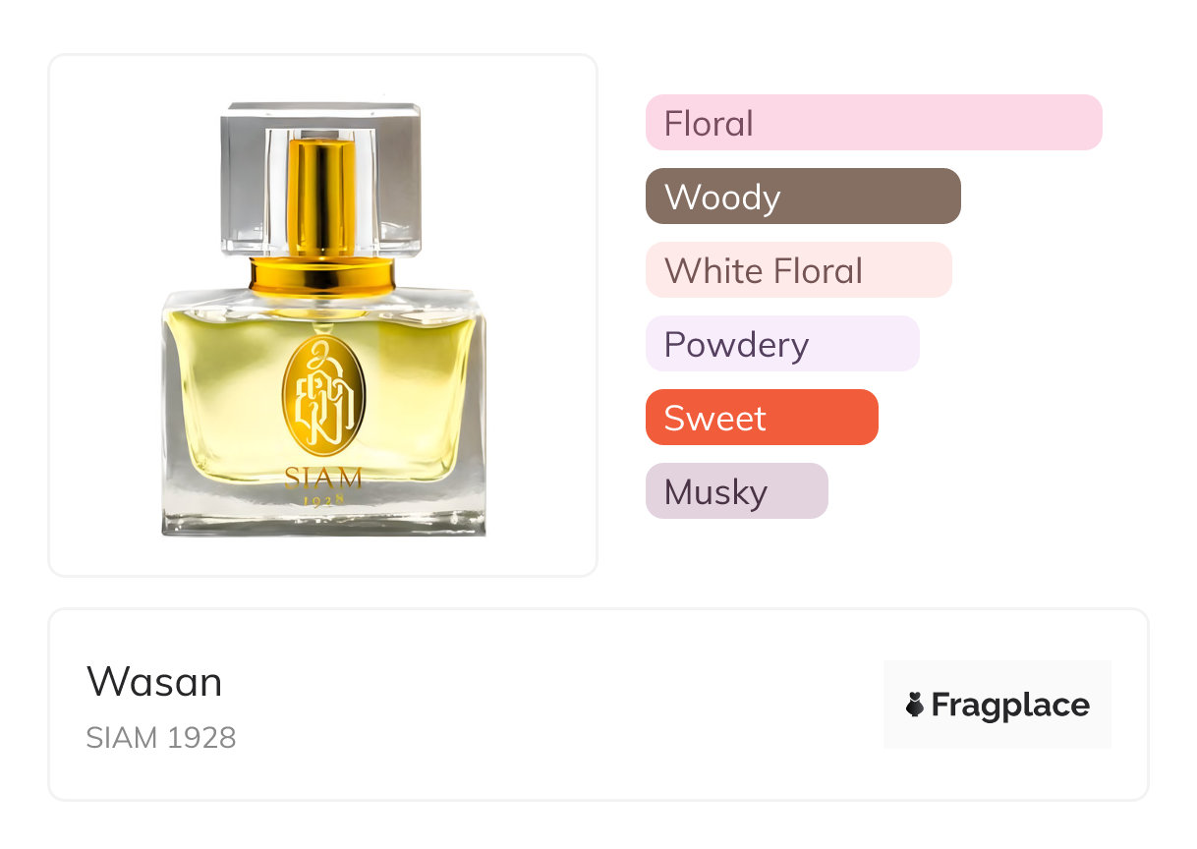Click the Wasan perfume name
Viewport: 1197px width, 849px height.
click(154, 682)
